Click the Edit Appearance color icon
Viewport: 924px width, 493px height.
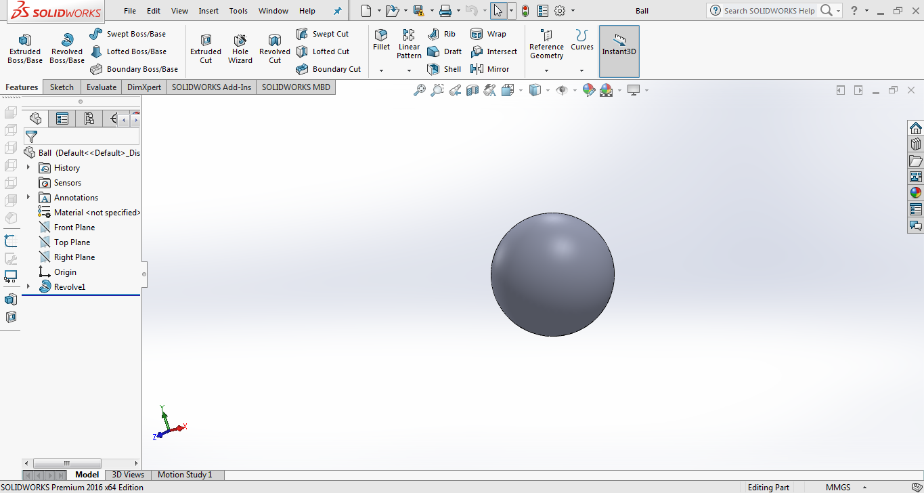click(588, 90)
